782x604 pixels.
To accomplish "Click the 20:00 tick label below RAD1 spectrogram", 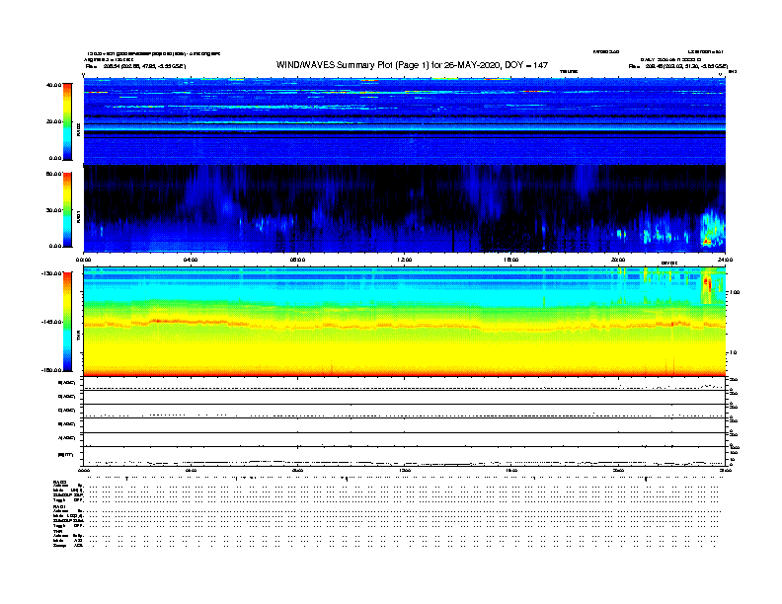I will [x=618, y=260].
